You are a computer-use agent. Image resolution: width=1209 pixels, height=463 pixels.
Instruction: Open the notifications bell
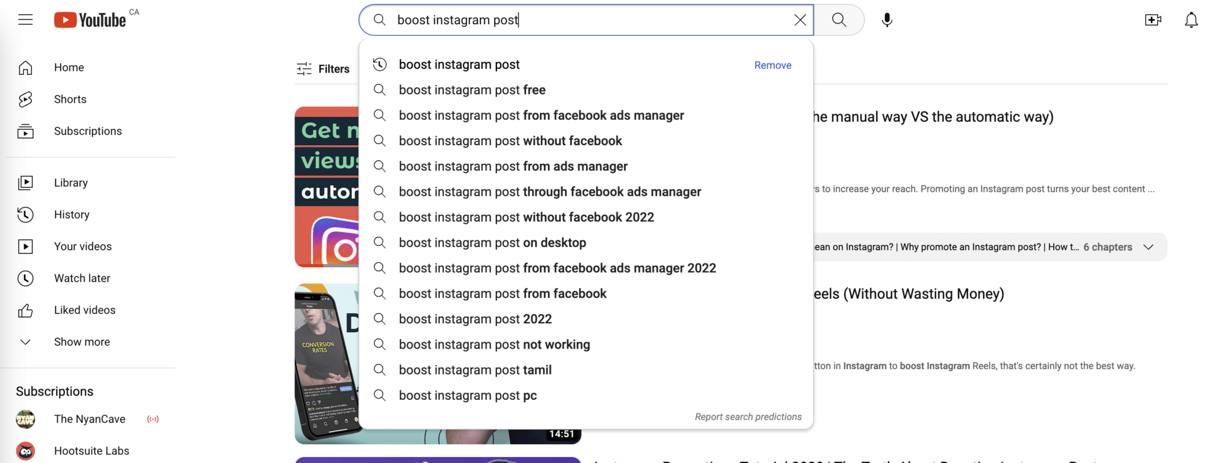coord(1191,20)
